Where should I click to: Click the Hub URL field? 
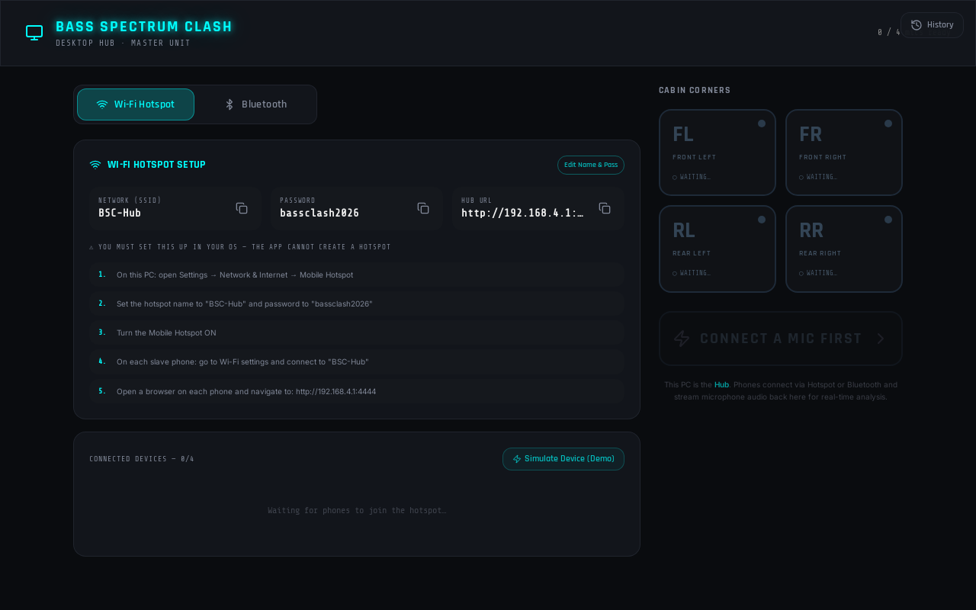point(538,208)
